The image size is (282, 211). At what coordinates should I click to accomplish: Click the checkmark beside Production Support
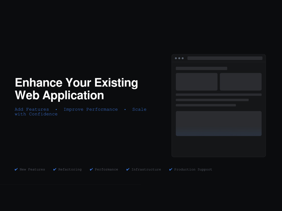tap(171, 169)
